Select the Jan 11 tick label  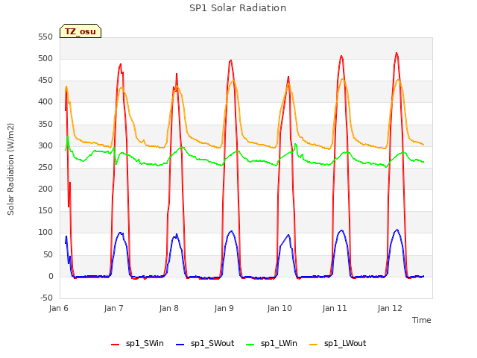335,308
